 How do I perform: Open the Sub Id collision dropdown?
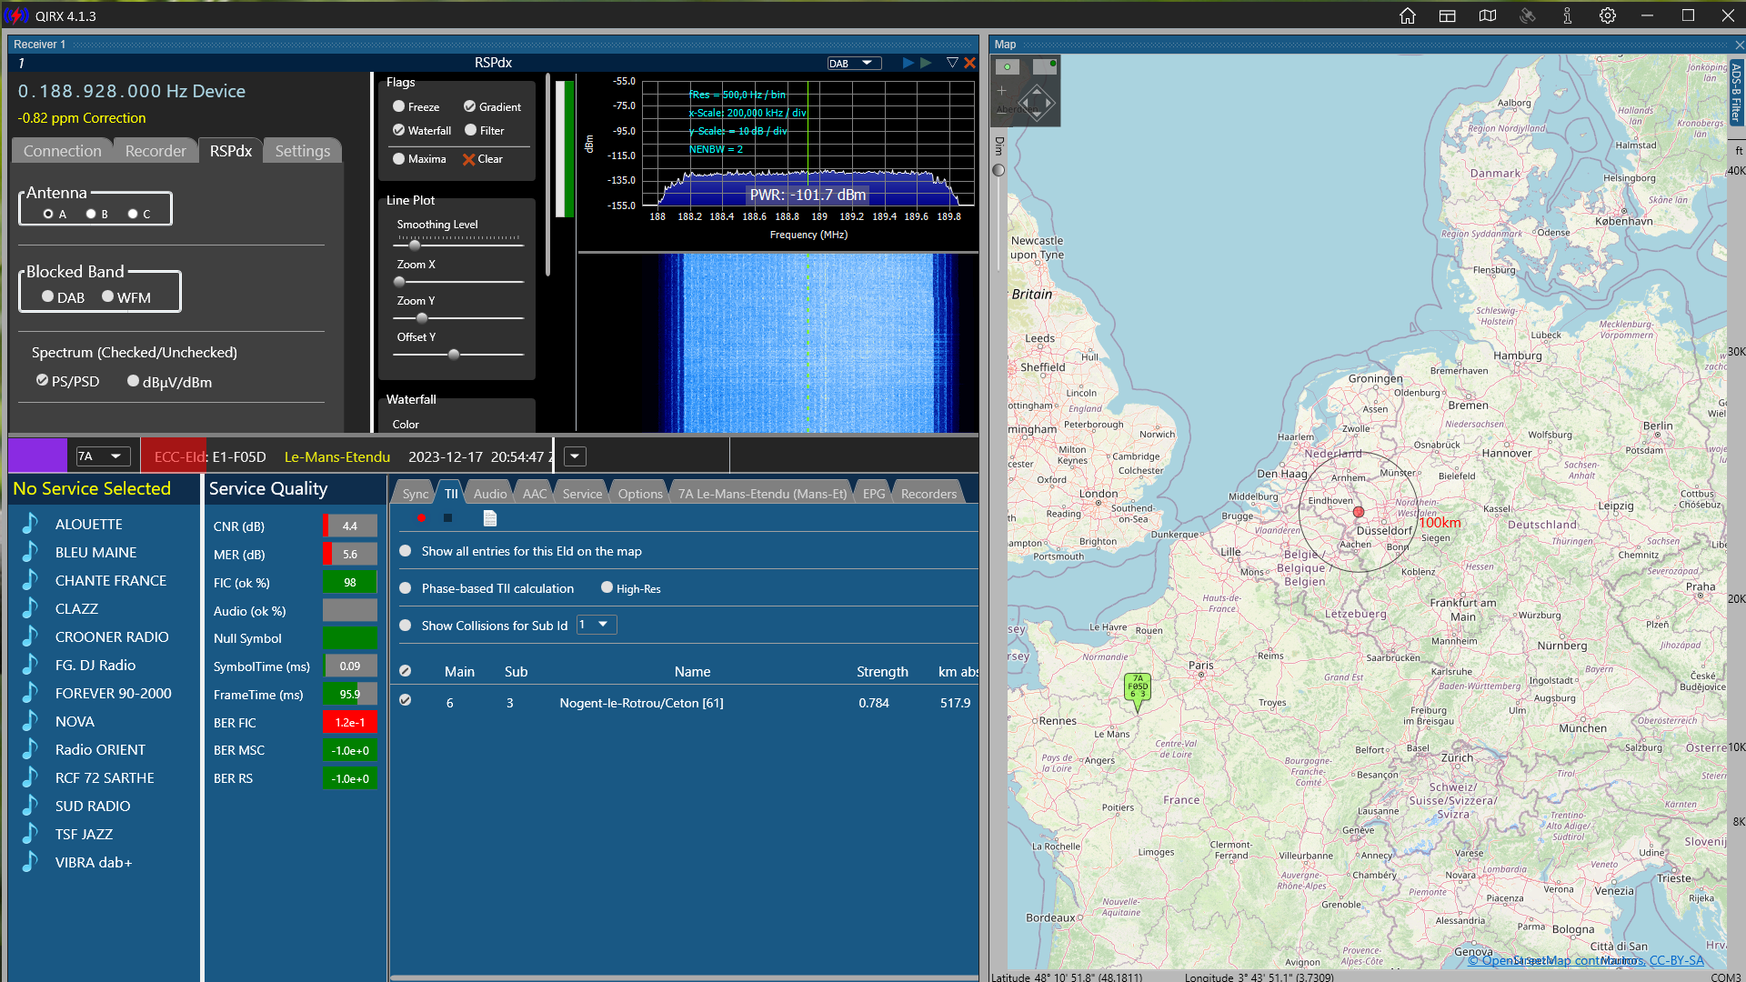(x=597, y=625)
